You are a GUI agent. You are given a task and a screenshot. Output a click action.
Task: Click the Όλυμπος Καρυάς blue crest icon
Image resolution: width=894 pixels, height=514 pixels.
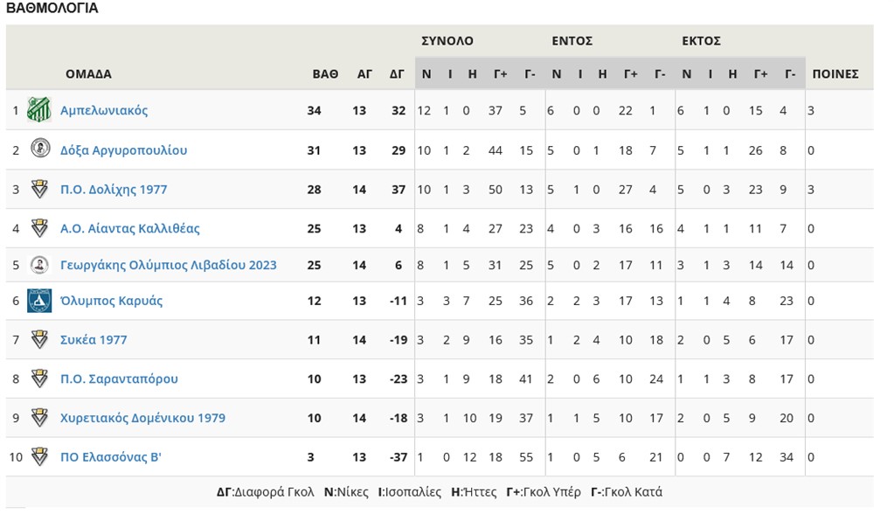pyautogui.click(x=38, y=301)
